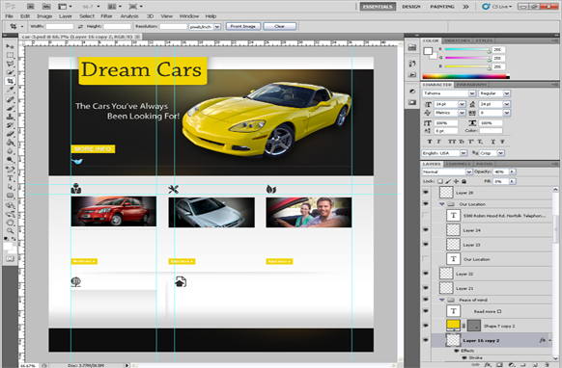Click the Clear button
The width and height of the screenshot is (562, 368).
pyautogui.click(x=280, y=26)
